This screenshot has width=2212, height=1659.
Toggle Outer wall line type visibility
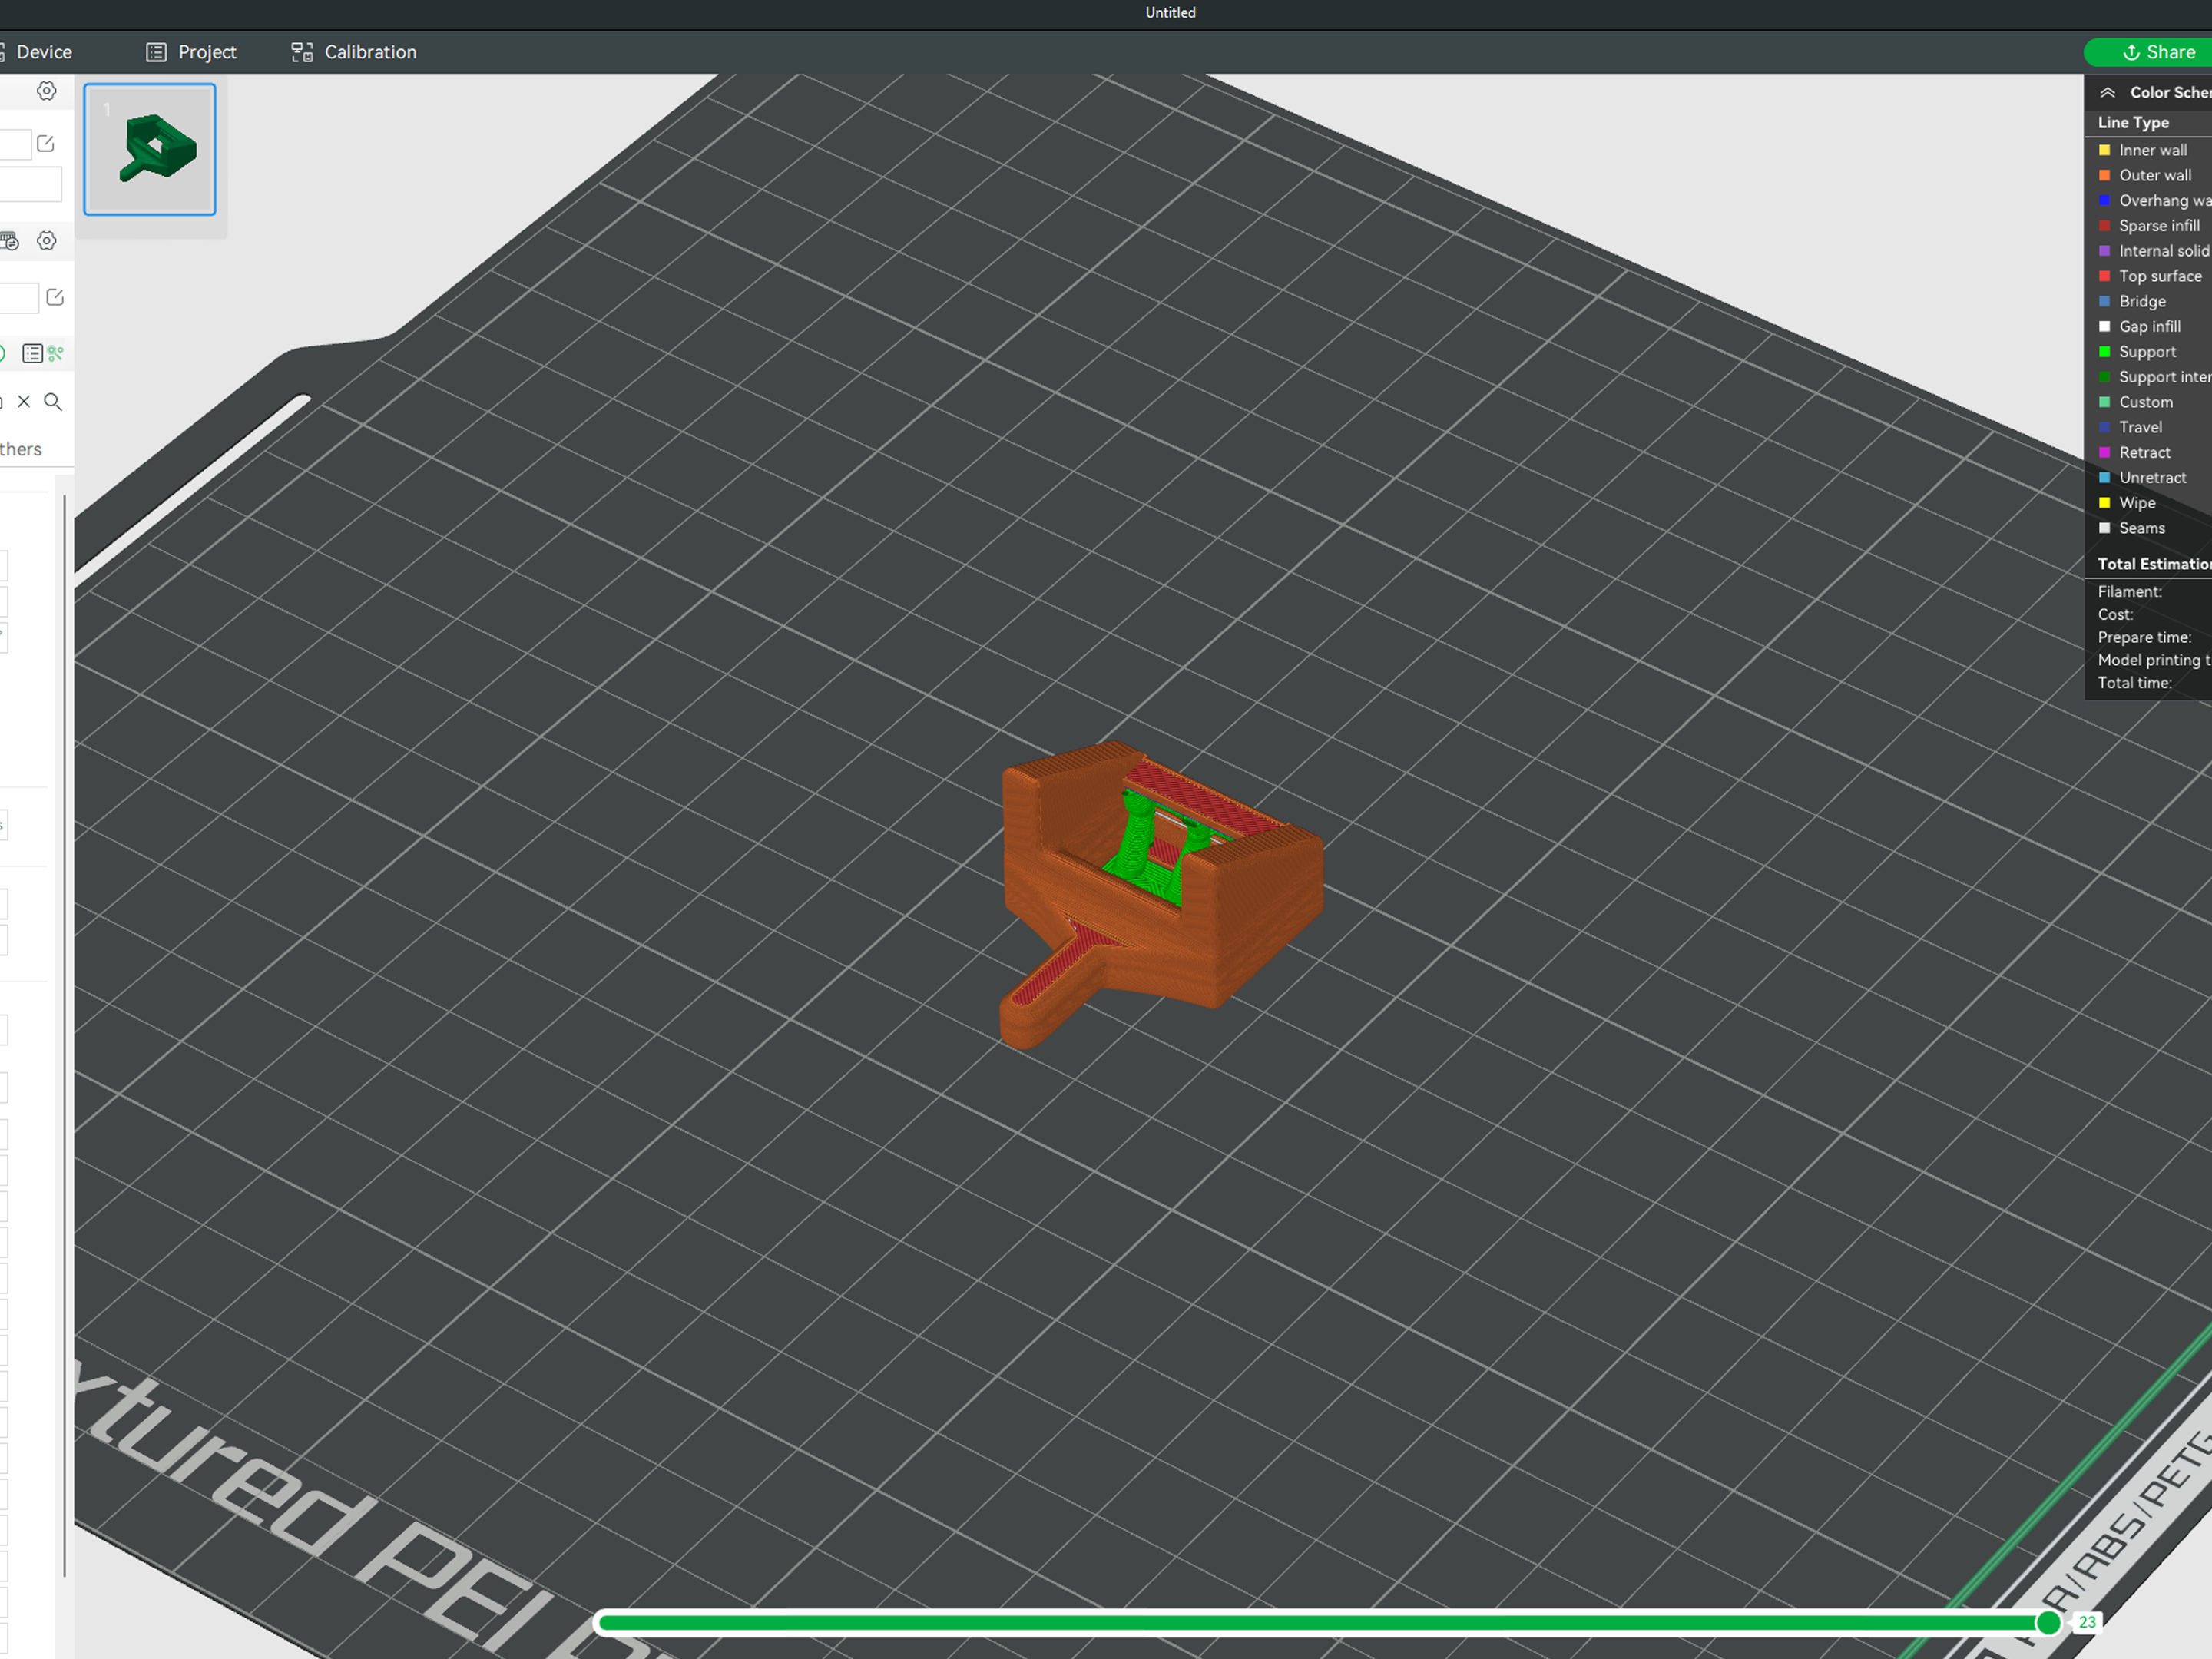point(2154,175)
